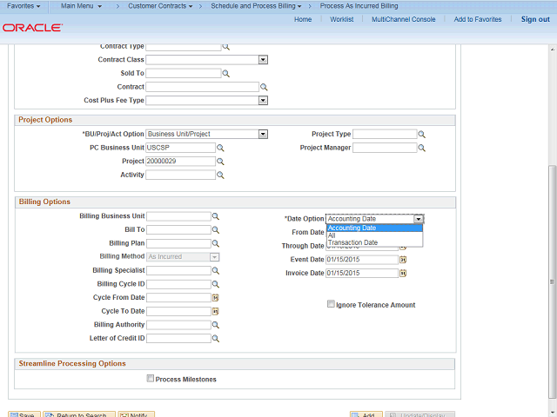Click the Billing Business Unit input field
Viewport: 557px width, 417px height.
[178, 216]
